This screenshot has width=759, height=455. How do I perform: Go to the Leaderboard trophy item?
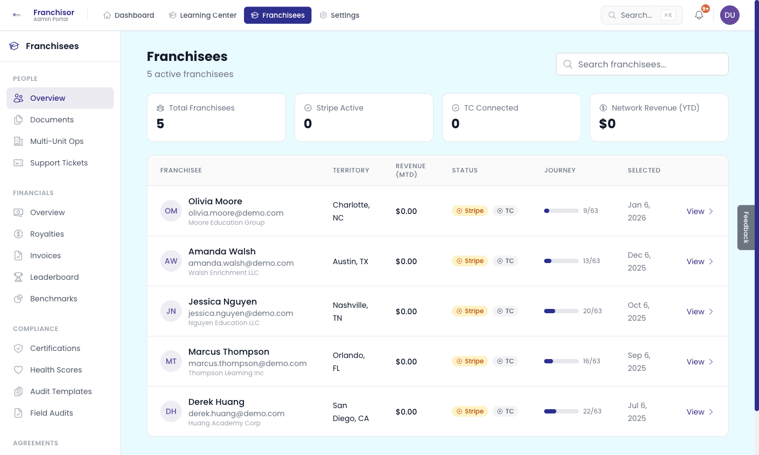tap(54, 277)
